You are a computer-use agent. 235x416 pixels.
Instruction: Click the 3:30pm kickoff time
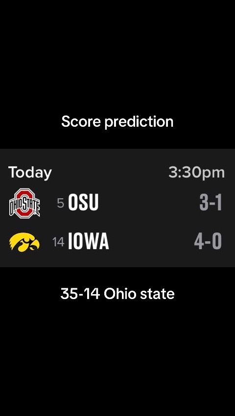196,173
